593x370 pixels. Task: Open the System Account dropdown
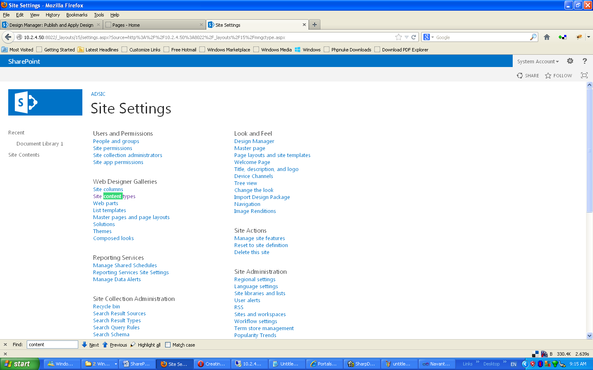[x=537, y=61]
